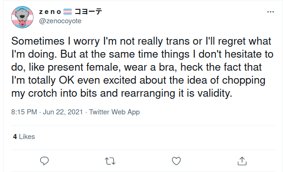
Task: Open the share tweet upload-arrow icon
Action: coord(242,161)
